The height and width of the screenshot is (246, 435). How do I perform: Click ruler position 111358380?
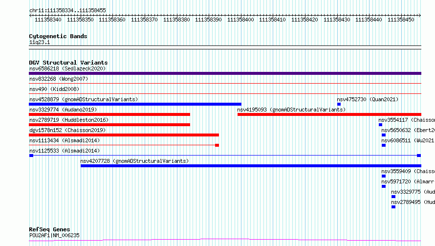pos(176,20)
